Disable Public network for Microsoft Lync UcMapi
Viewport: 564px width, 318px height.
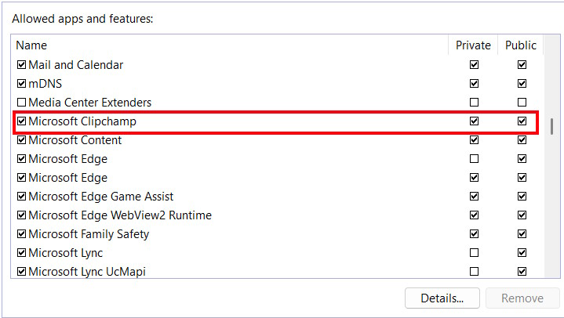click(x=522, y=272)
